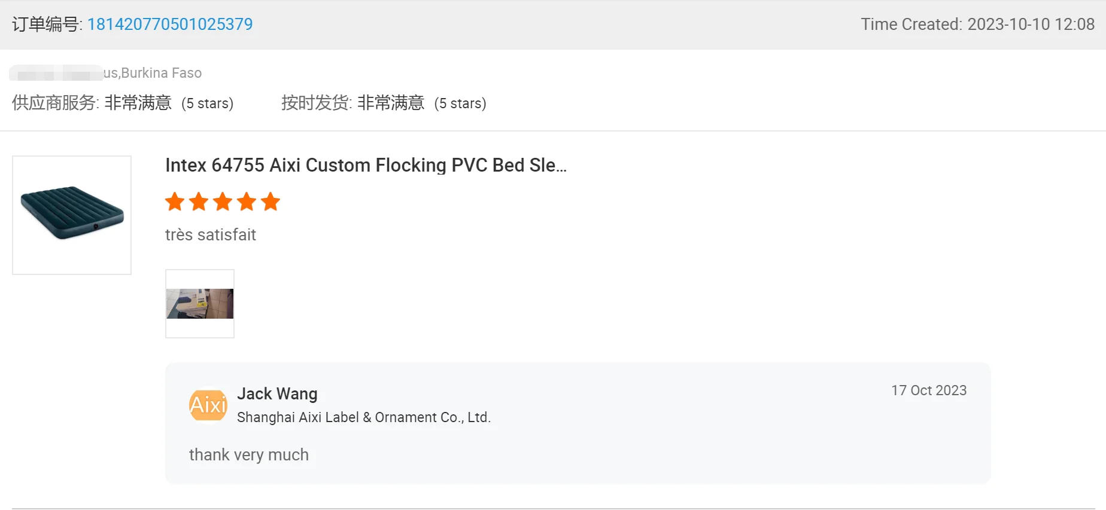1106x510 pixels.
Task: Click the Time Created timestamp
Action: click(x=977, y=24)
